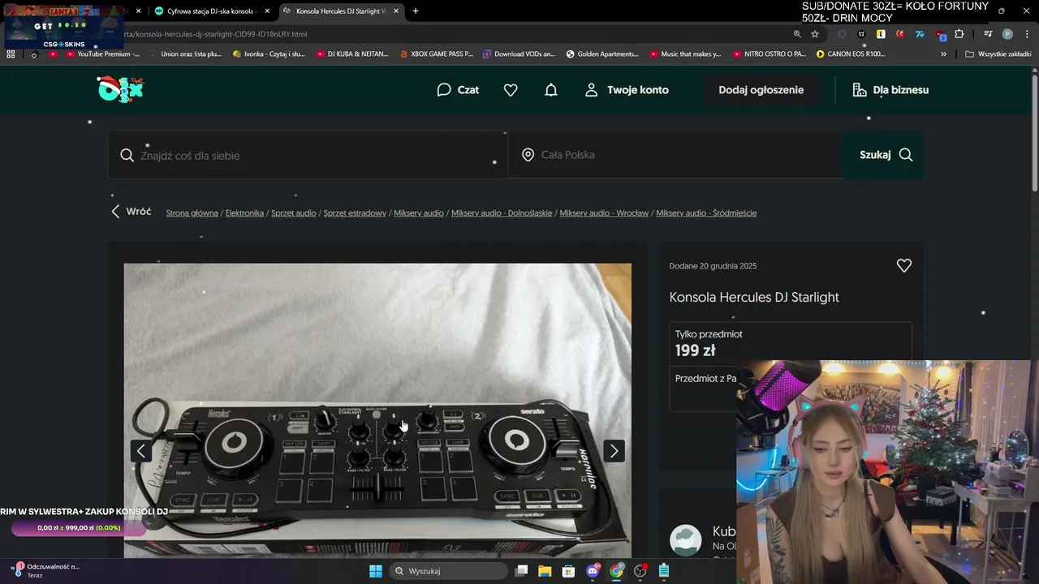Open Dla biznesu section
This screenshot has width=1039, height=584.
890,90
